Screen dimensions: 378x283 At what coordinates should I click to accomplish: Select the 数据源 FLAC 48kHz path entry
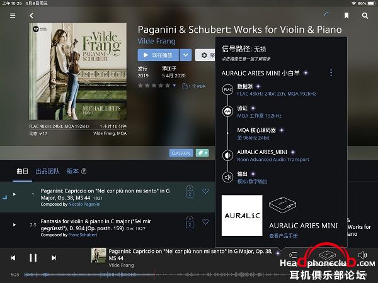click(x=277, y=90)
